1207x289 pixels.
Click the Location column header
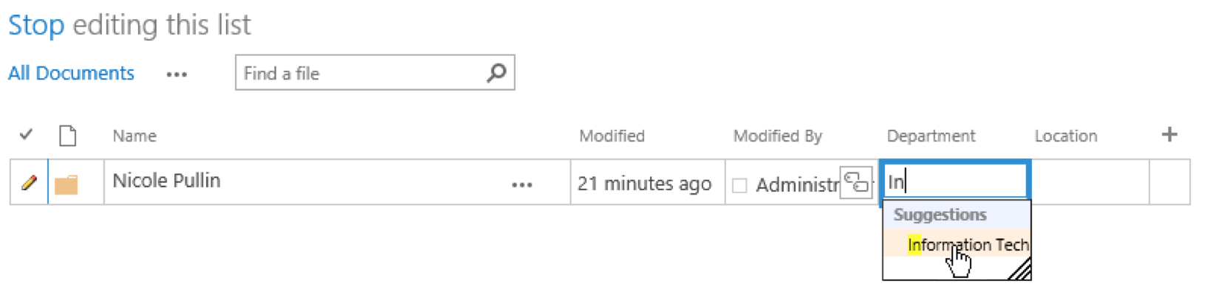(x=1066, y=136)
